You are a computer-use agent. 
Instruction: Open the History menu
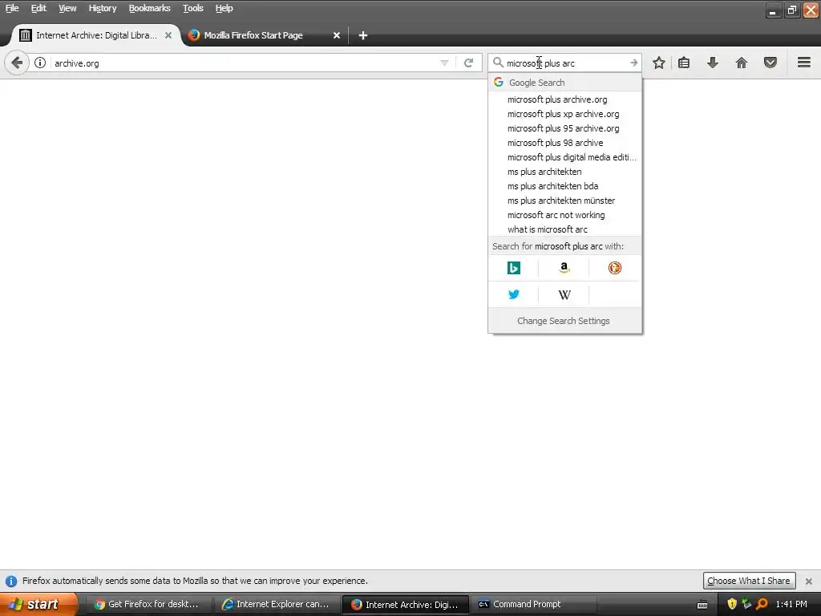coord(102,8)
